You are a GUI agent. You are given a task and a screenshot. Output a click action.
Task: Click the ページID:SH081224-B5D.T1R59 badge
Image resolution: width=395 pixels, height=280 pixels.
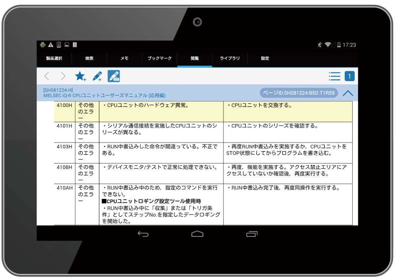click(x=299, y=93)
